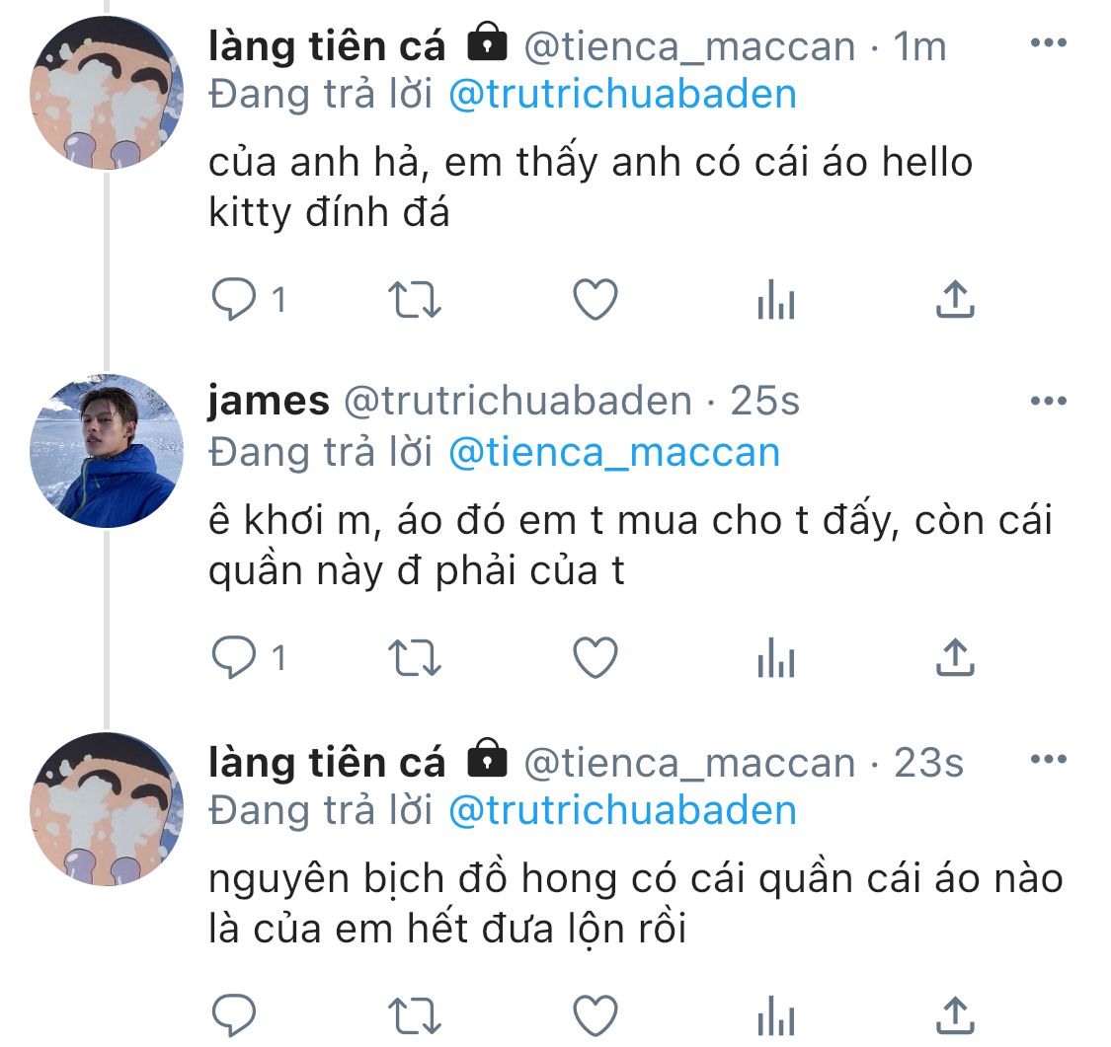Open more options on first tweet
This screenshot has height=1047, width=1111.
pos(1047,44)
